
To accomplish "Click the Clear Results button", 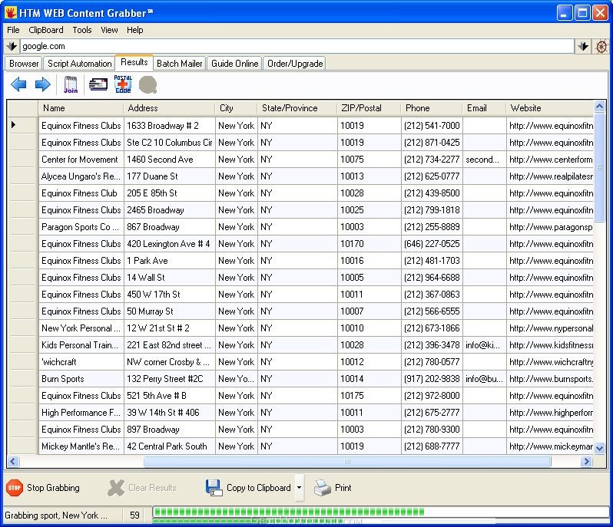I will [x=141, y=488].
